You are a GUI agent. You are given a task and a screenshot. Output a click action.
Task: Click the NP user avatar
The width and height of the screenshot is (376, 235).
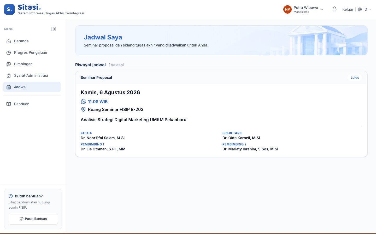pyautogui.click(x=287, y=9)
